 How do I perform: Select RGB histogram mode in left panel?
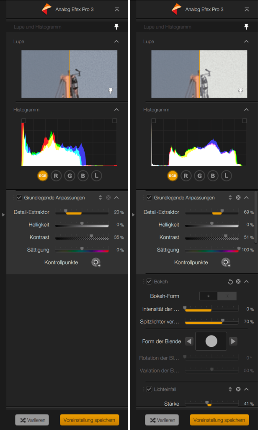(x=43, y=176)
